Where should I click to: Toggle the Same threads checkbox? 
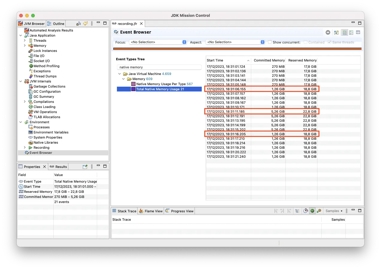pos(329,42)
